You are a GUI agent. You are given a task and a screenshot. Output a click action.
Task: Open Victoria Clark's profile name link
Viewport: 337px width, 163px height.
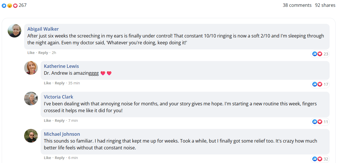(58, 97)
